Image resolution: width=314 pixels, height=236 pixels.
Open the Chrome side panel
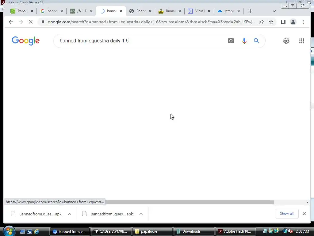tap(283, 22)
